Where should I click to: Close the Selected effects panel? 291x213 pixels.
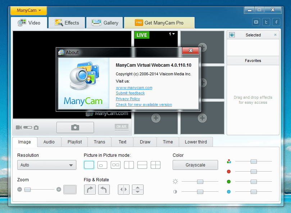pos(275,35)
